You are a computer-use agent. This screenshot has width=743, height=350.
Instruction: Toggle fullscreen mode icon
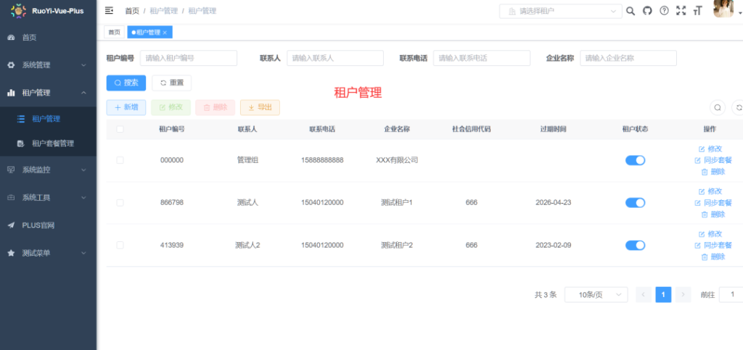681,11
